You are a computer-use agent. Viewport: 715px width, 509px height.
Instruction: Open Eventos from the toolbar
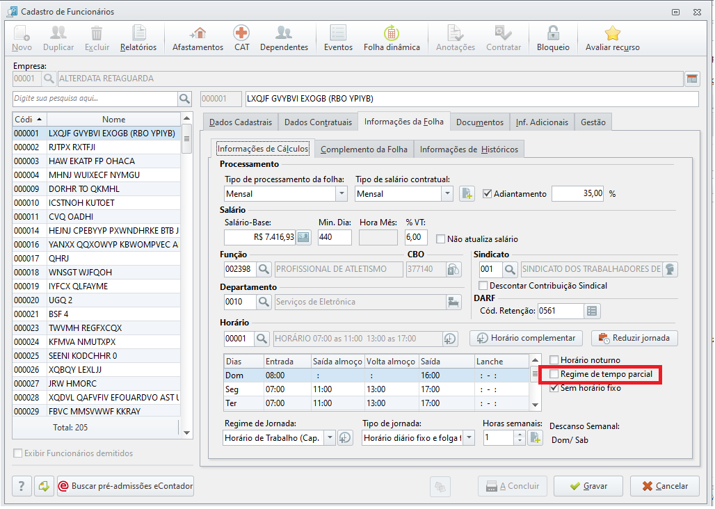pyautogui.click(x=338, y=38)
